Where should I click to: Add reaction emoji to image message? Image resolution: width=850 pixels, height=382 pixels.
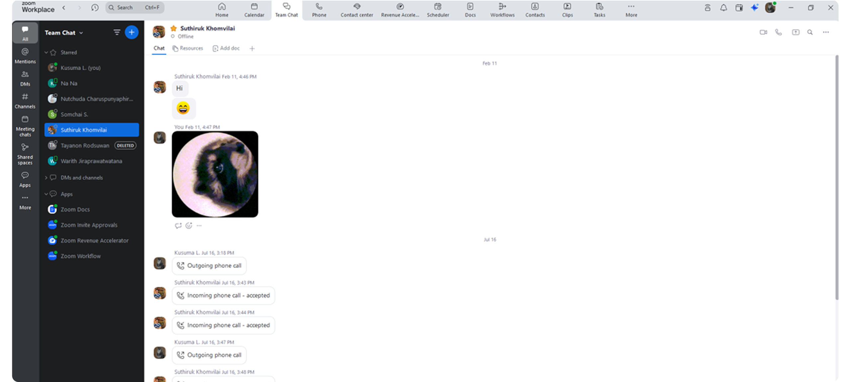click(189, 226)
